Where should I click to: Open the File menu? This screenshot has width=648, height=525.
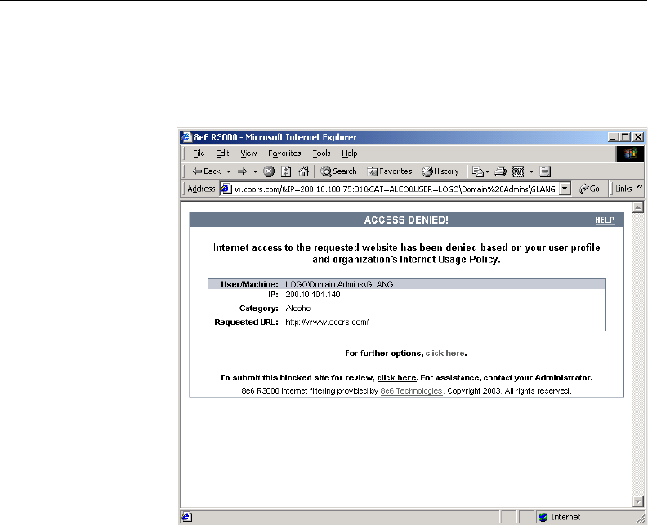[x=199, y=153]
